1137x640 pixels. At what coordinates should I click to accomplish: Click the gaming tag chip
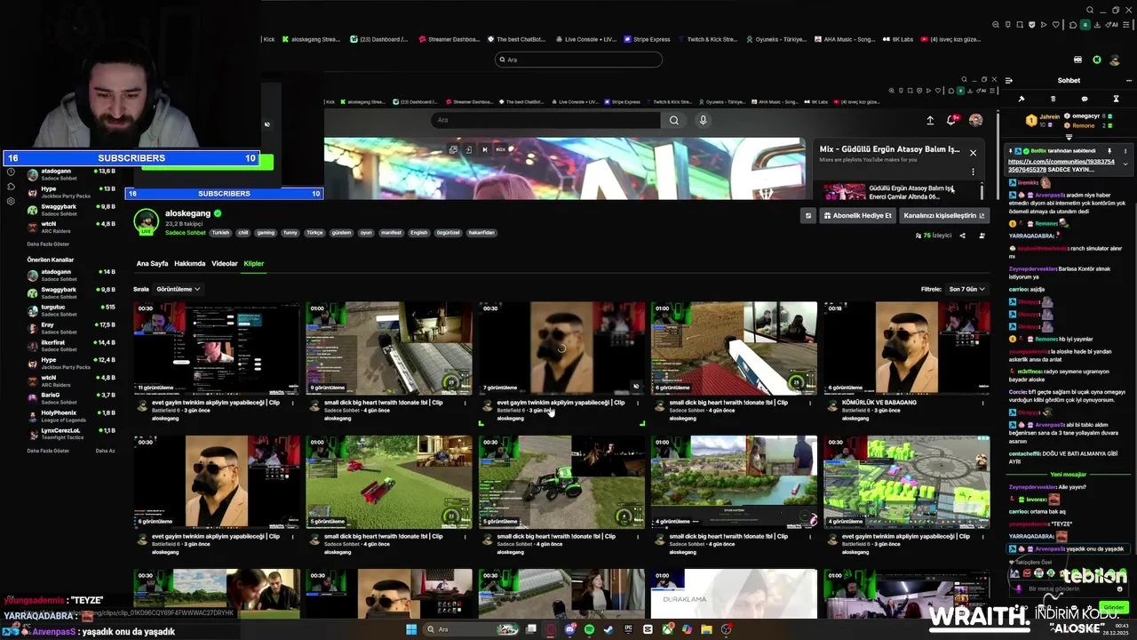266,233
